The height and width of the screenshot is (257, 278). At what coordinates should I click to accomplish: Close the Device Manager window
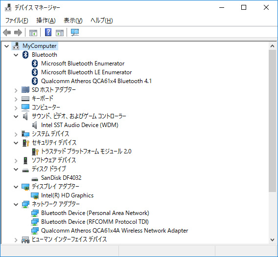tap(266, 7)
